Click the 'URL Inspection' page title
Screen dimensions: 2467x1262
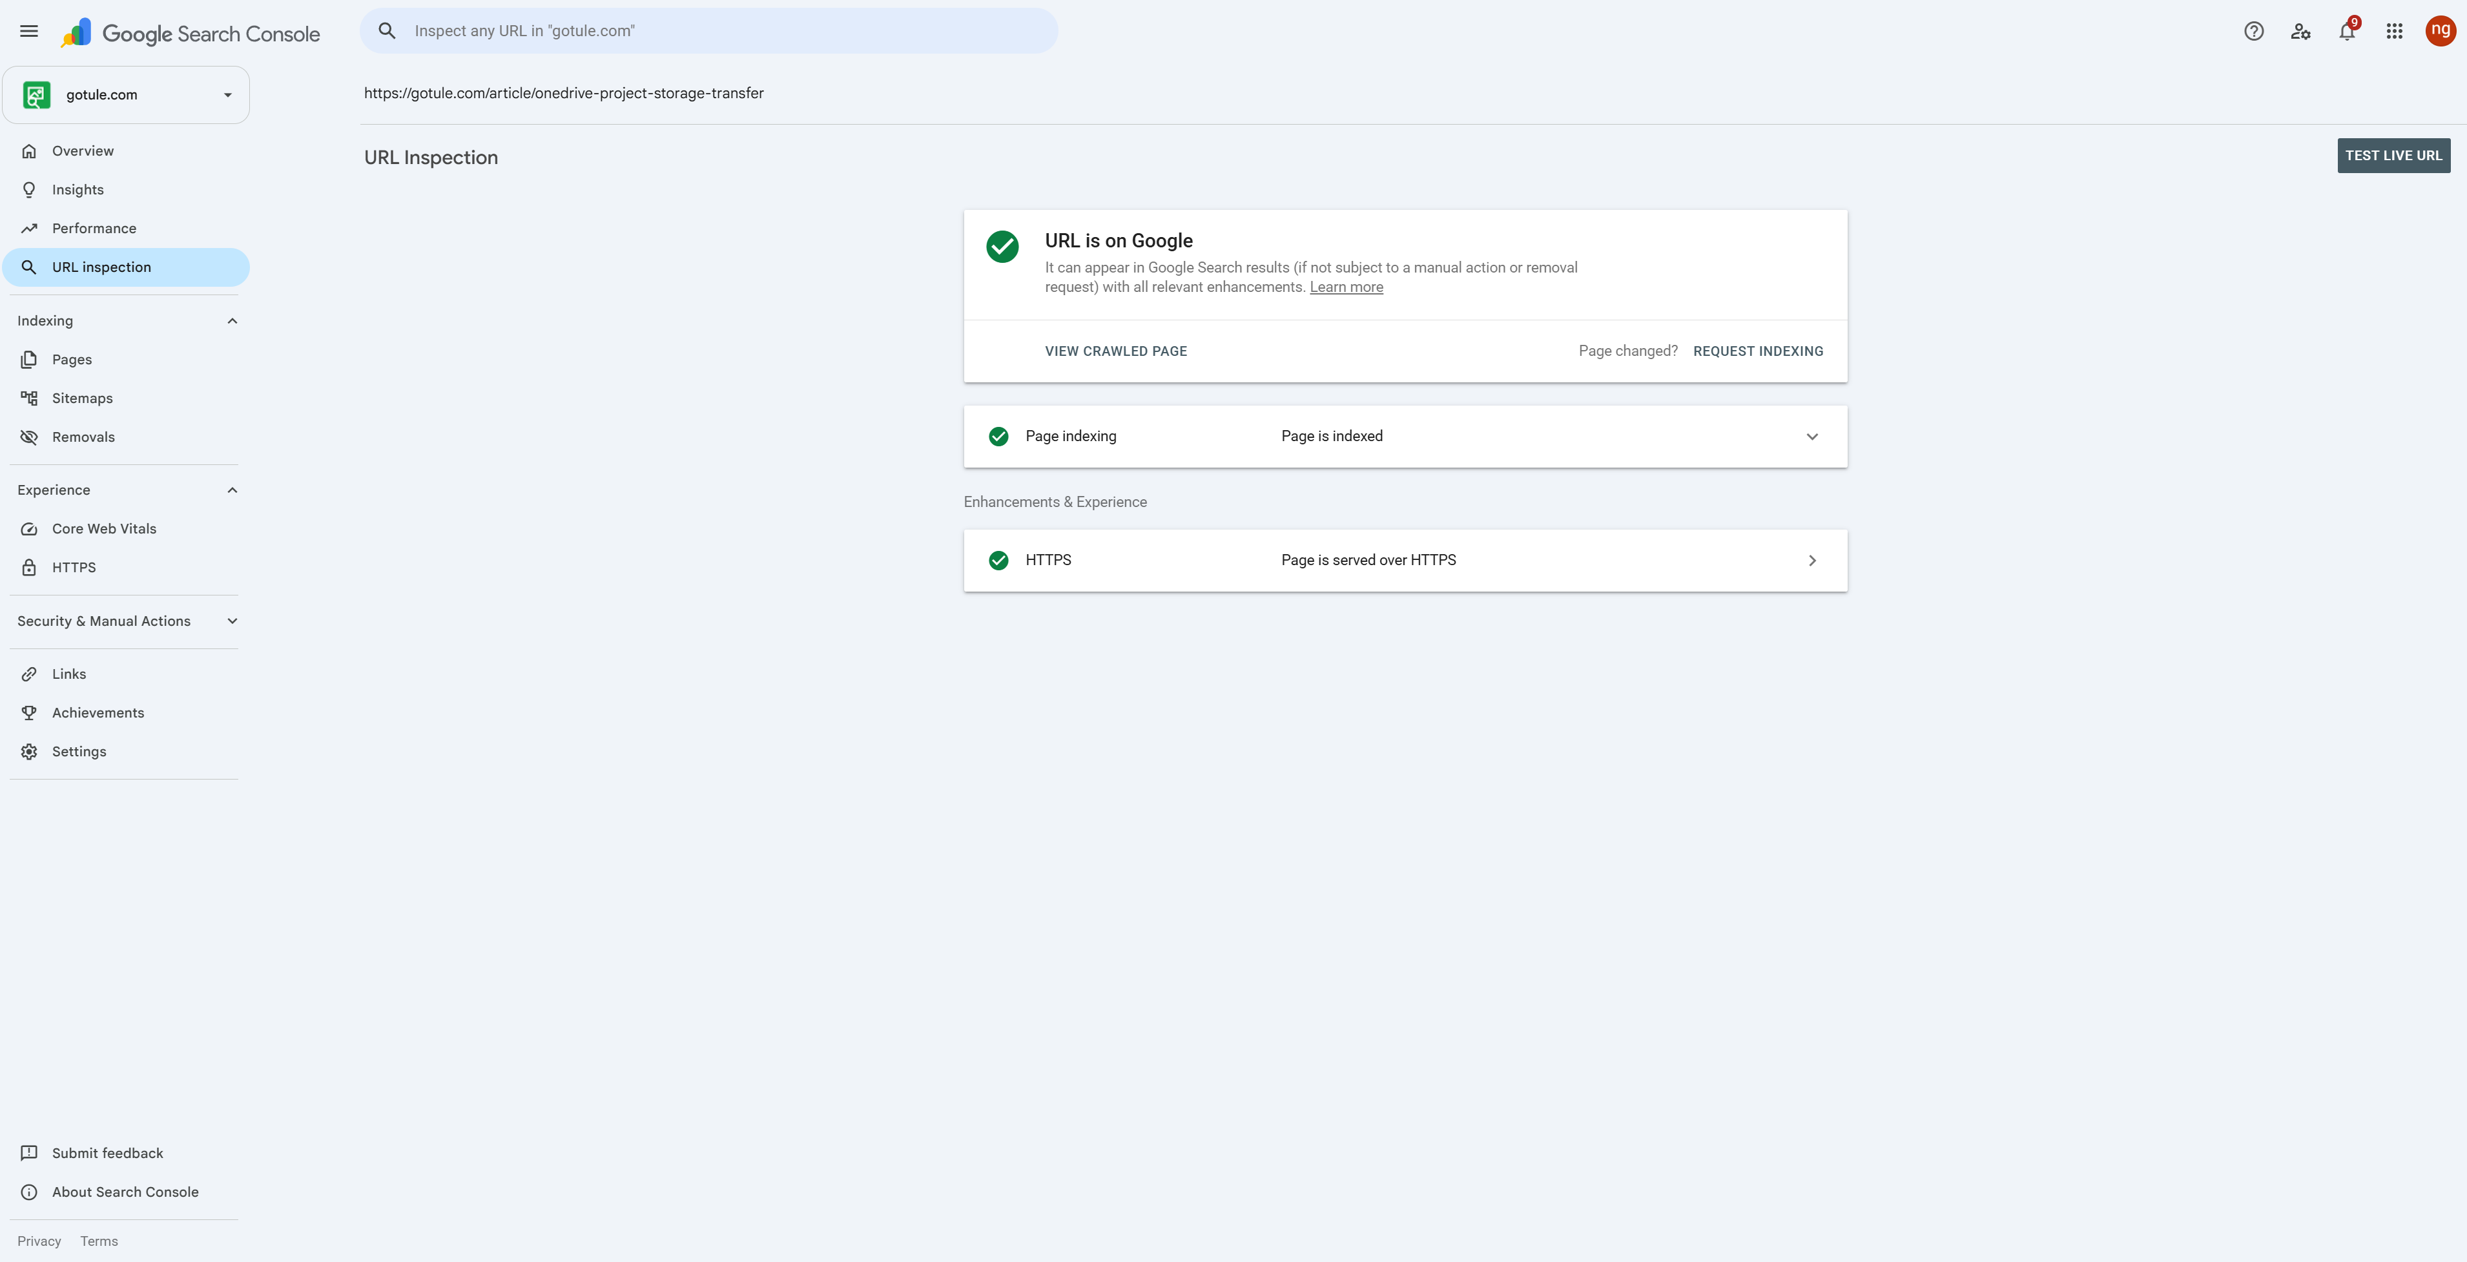pos(431,158)
